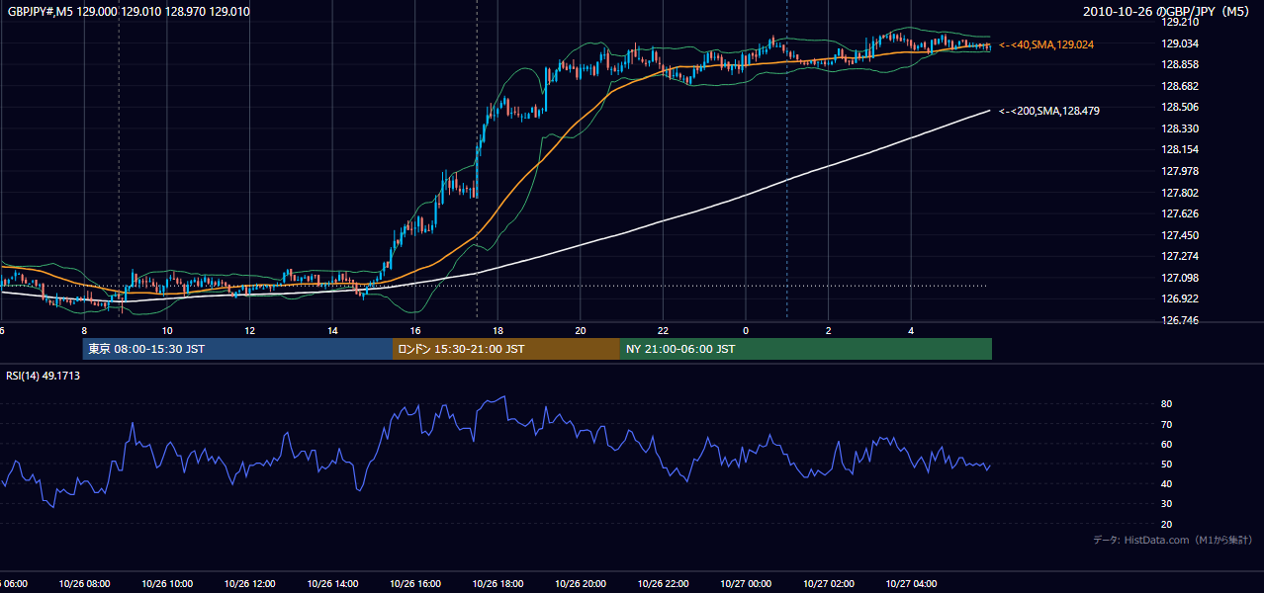Click the RSI scale value 20
The height and width of the screenshot is (593, 1264).
[1166, 524]
